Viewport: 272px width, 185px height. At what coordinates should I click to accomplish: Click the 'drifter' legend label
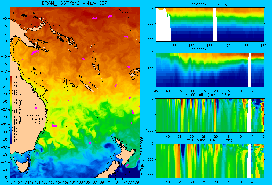pos(35,106)
